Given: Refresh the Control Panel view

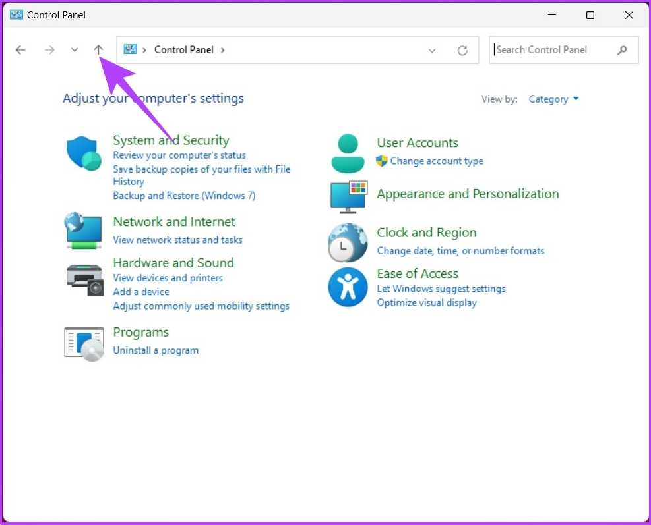Looking at the screenshot, I should pos(462,51).
